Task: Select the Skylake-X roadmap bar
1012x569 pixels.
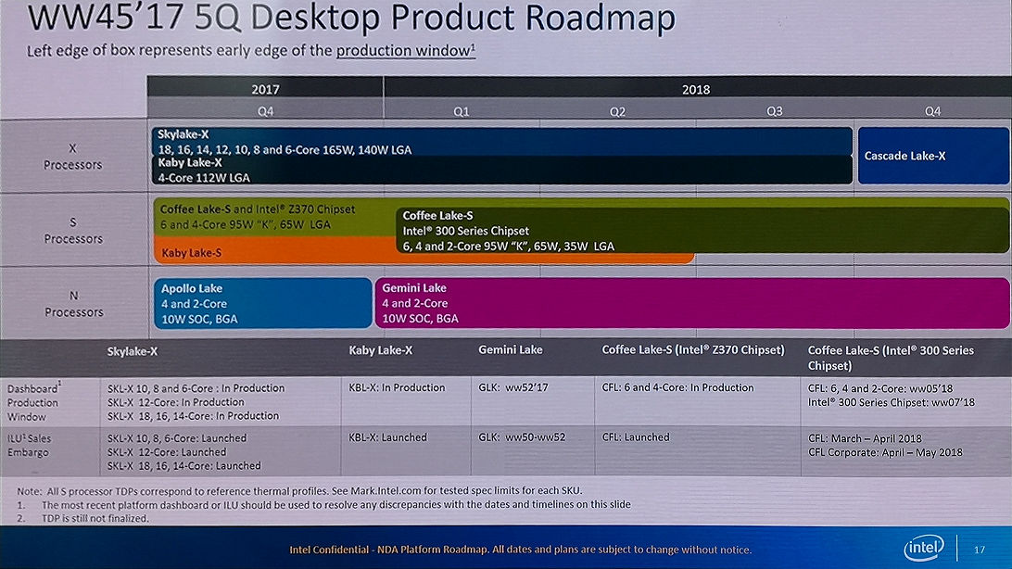Action: (x=502, y=141)
